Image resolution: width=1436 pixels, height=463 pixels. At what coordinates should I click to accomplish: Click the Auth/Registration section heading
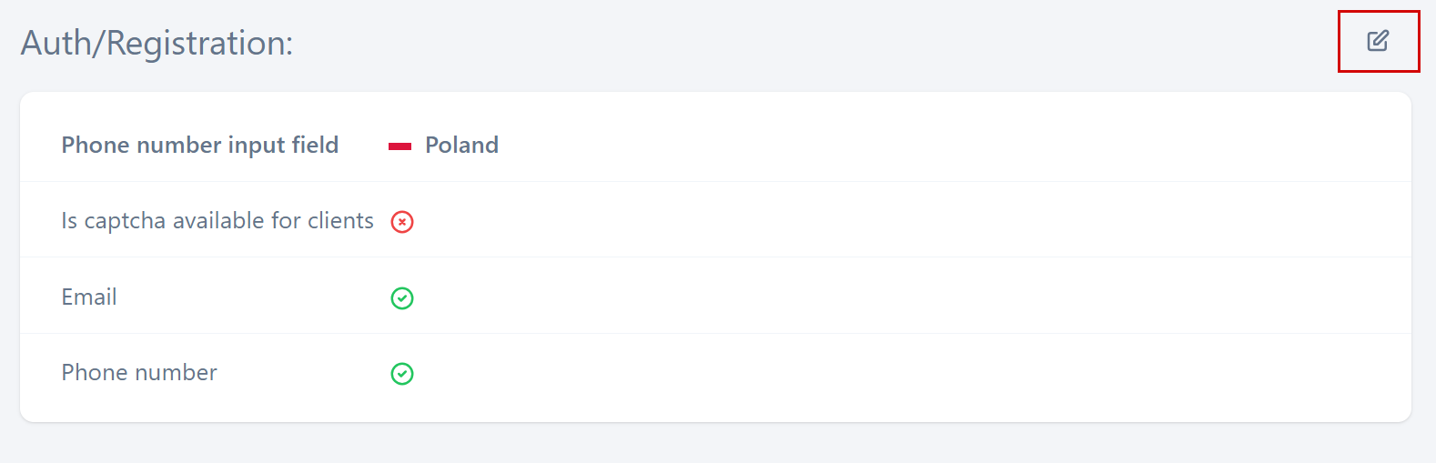click(157, 43)
